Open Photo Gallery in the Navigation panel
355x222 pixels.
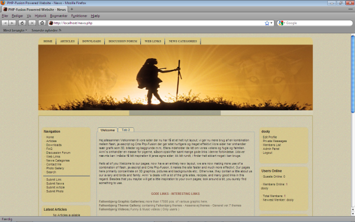click(x=55, y=168)
